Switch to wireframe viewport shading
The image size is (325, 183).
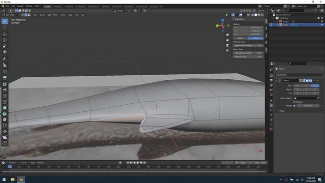click(x=252, y=15)
